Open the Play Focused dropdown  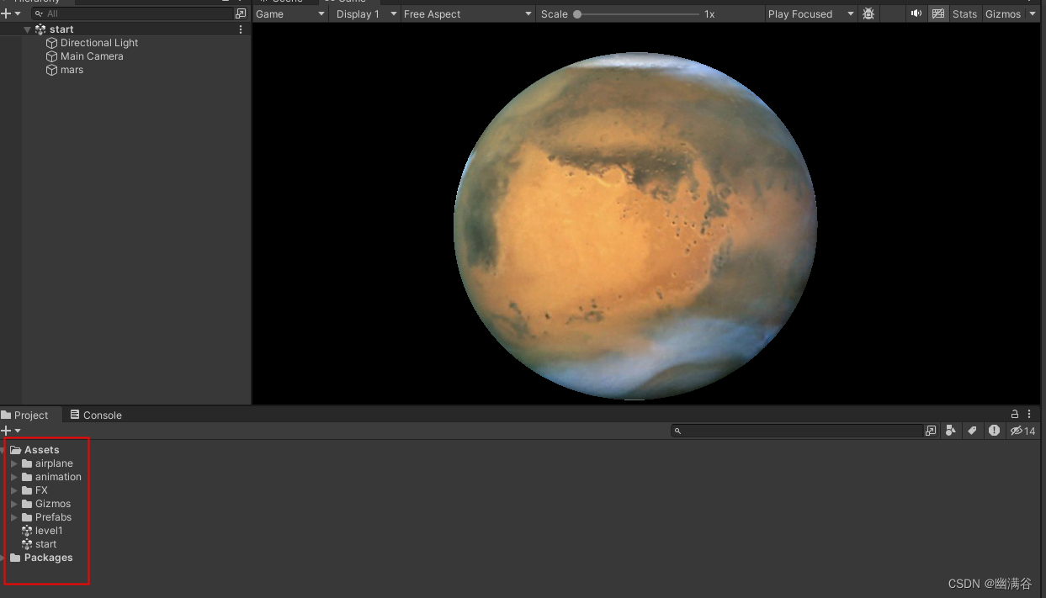pyautogui.click(x=810, y=13)
